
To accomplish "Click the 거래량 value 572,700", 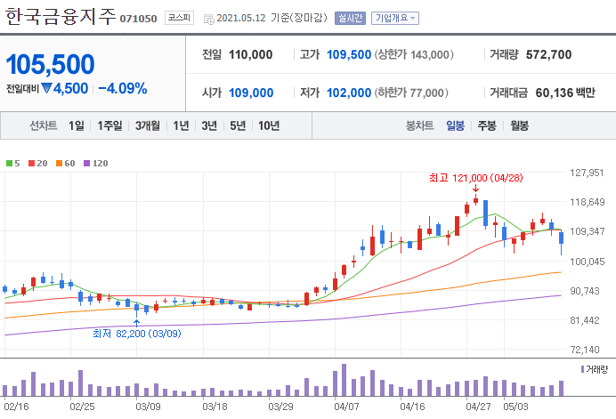I will (549, 54).
